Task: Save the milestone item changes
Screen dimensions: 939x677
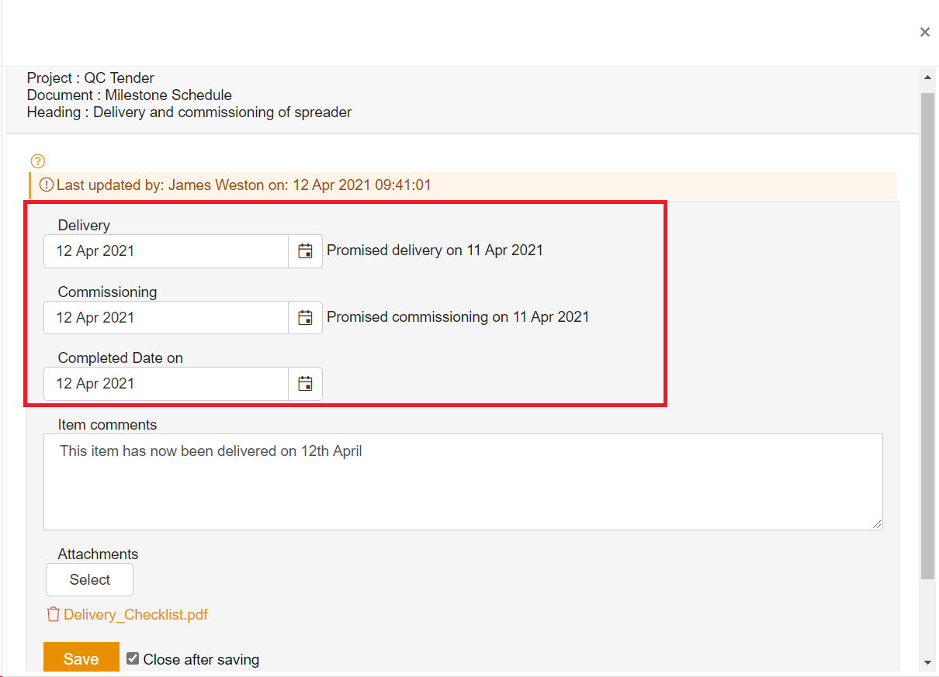Action: 81,658
